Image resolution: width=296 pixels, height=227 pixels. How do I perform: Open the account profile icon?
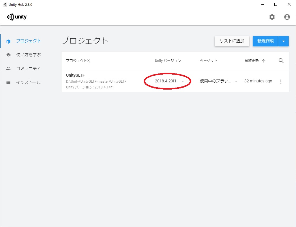point(287,17)
